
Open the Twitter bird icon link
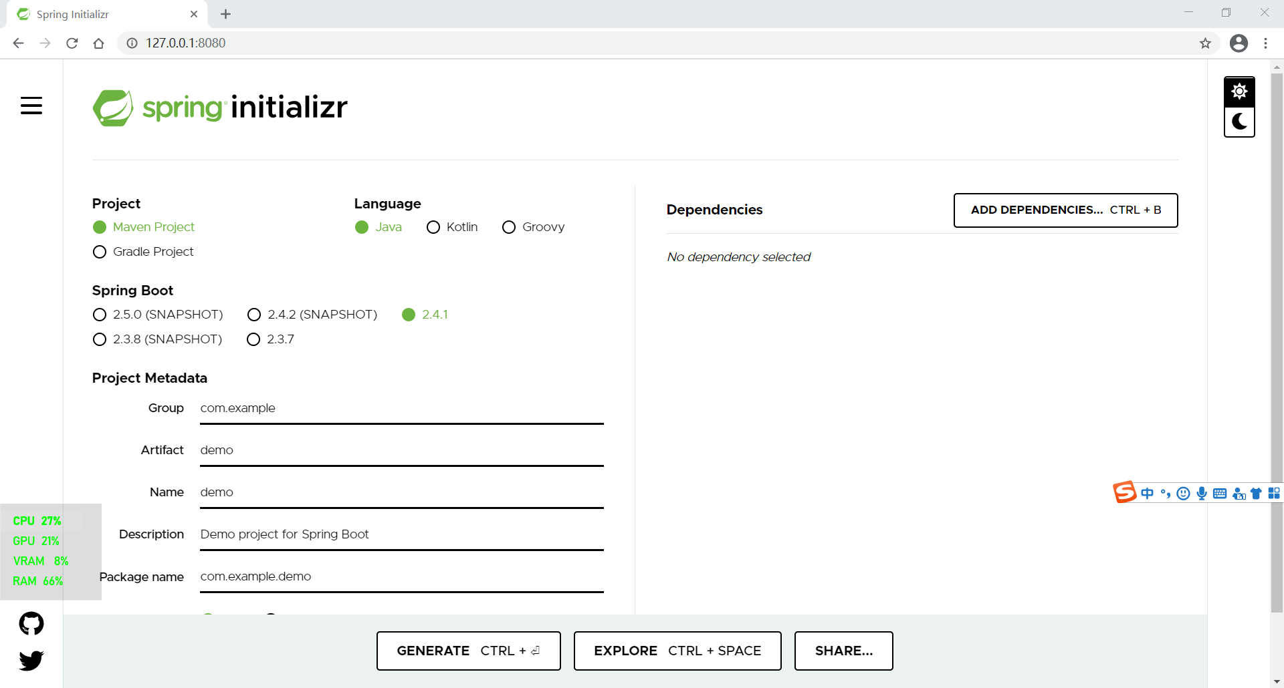31,661
